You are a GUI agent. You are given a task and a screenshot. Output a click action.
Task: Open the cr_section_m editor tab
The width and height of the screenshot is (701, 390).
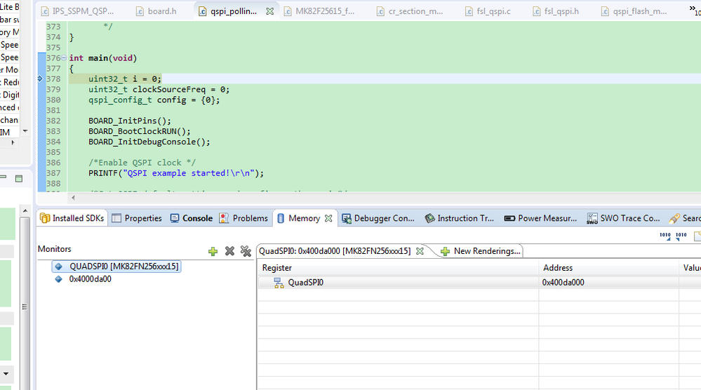coord(410,11)
